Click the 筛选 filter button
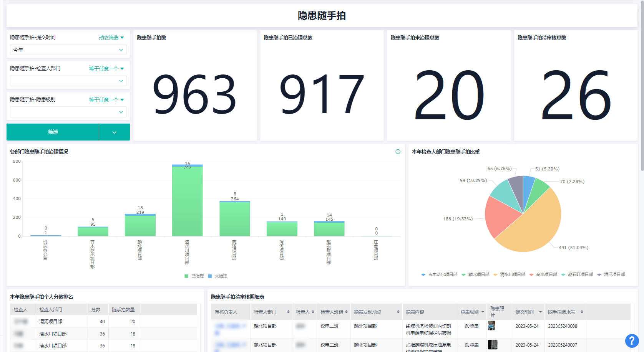The image size is (644, 352). 53,132
